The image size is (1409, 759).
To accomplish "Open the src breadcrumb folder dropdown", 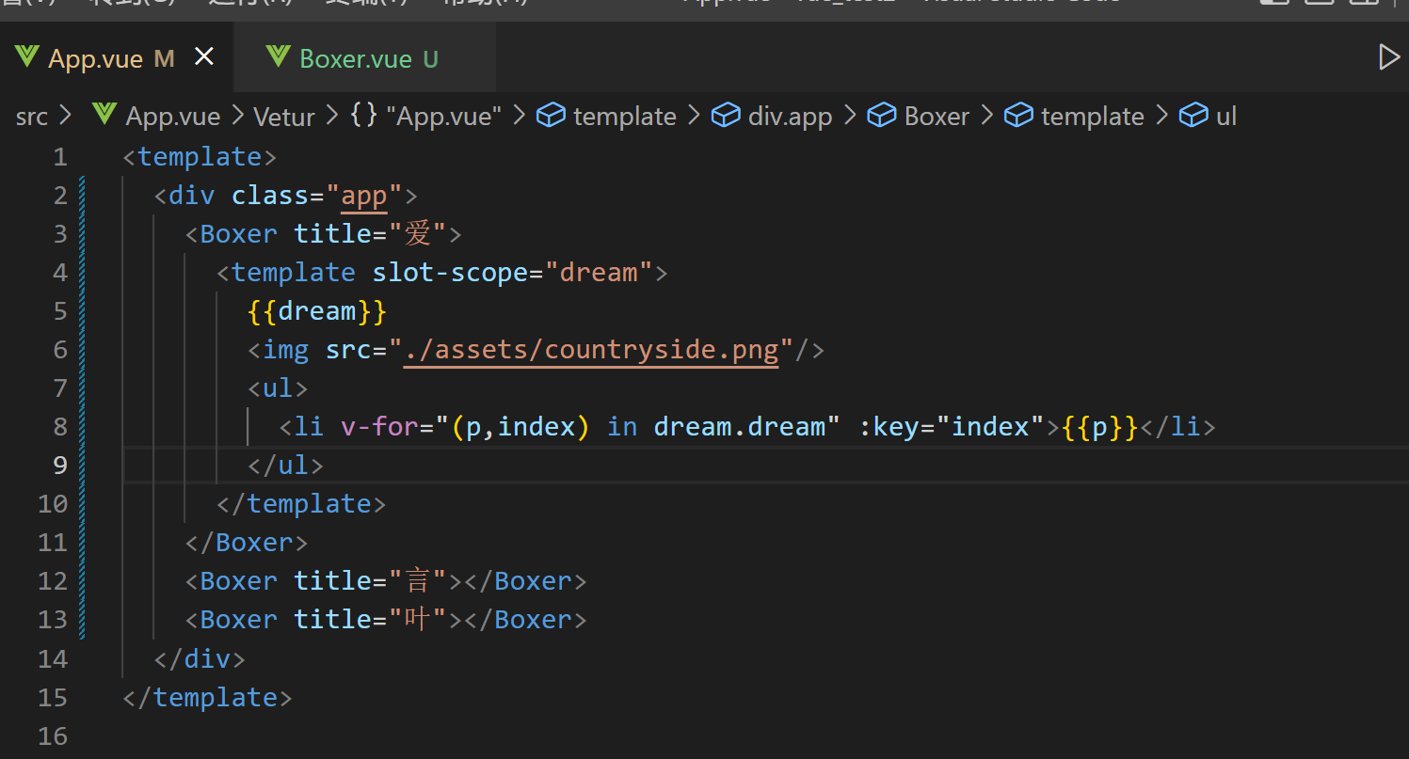I will coord(32,117).
